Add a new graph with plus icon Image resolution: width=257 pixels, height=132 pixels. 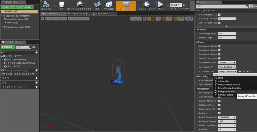point(37,53)
